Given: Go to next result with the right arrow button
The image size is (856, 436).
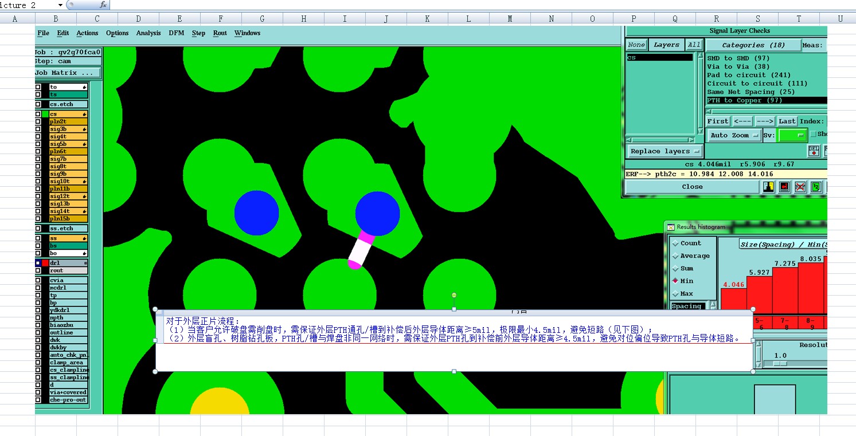Looking at the screenshot, I should (765, 121).
